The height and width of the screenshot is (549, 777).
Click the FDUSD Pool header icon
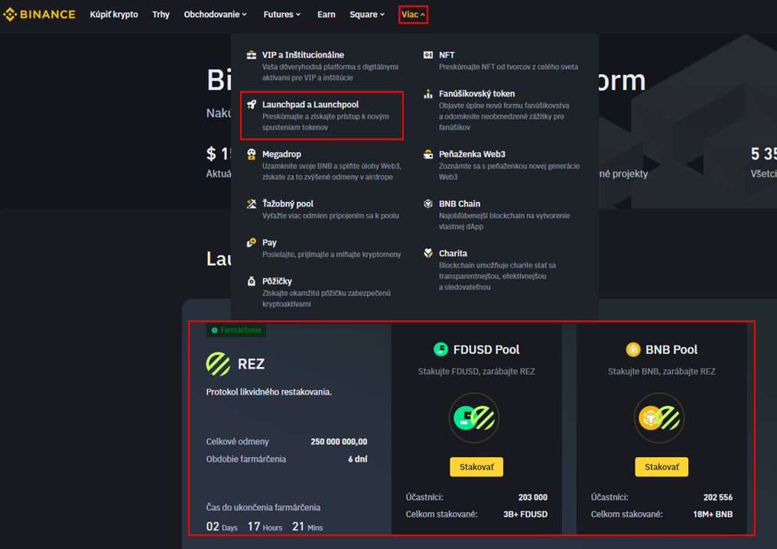pos(441,349)
